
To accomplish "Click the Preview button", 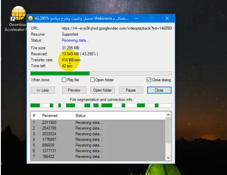I will pos(74,90).
